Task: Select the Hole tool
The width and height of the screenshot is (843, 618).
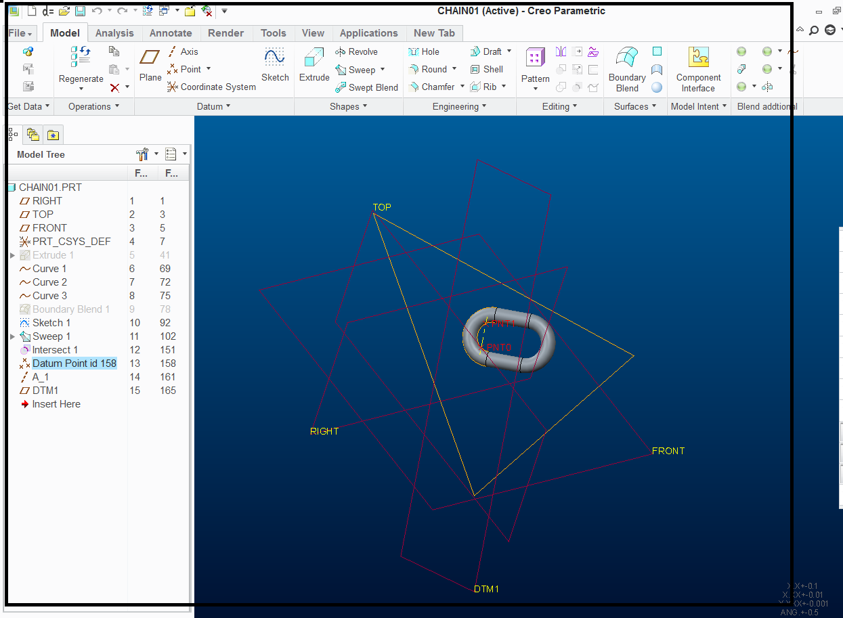Action: click(x=424, y=51)
